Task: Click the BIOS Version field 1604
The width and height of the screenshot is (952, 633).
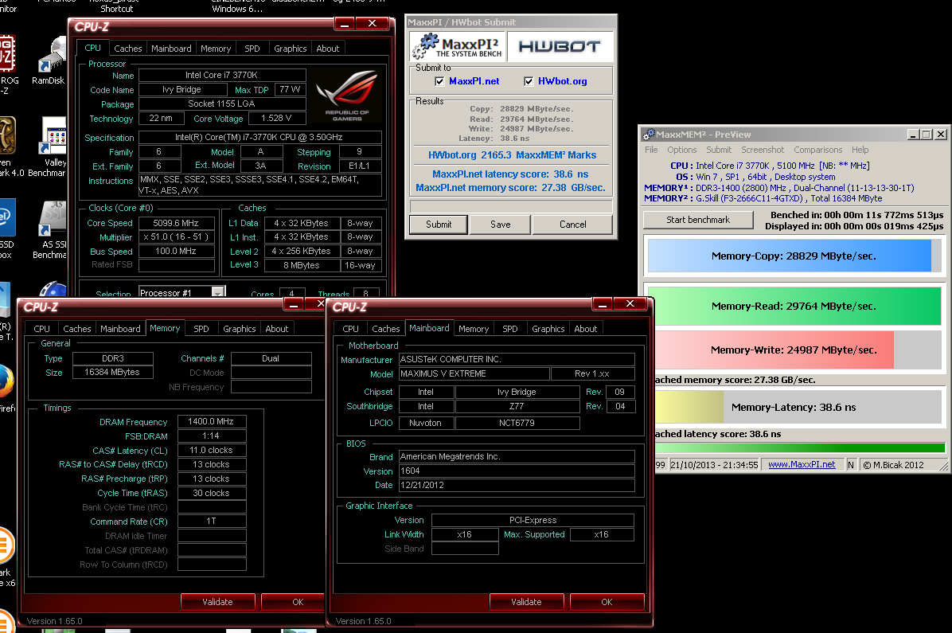Action: [517, 471]
